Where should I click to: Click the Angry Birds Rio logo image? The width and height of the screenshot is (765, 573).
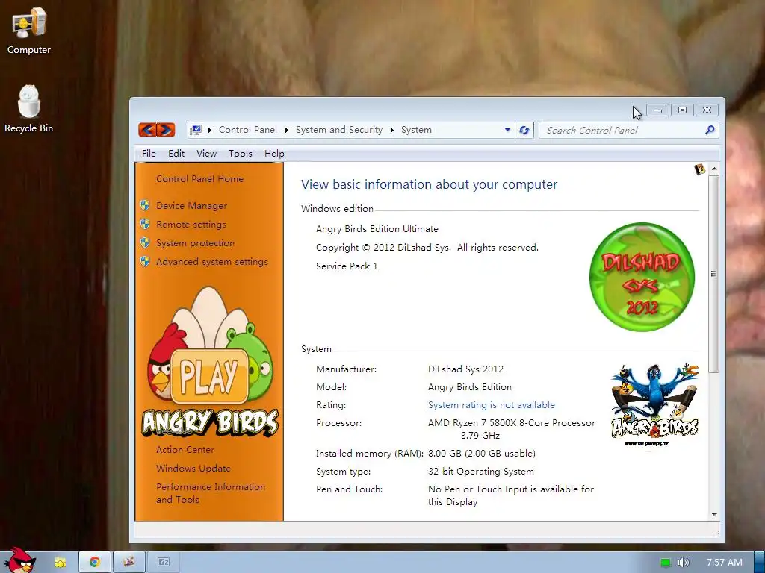[x=654, y=404]
